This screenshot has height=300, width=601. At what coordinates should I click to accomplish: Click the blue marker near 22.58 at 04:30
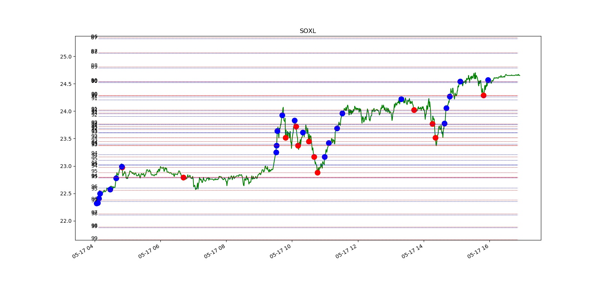coord(110,189)
